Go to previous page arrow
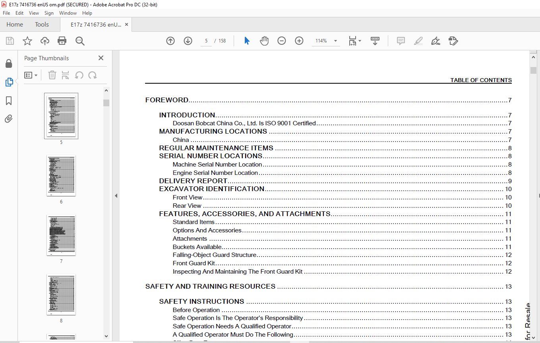The height and width of the screenshot is (343, 540). click(x=170, y=41)
